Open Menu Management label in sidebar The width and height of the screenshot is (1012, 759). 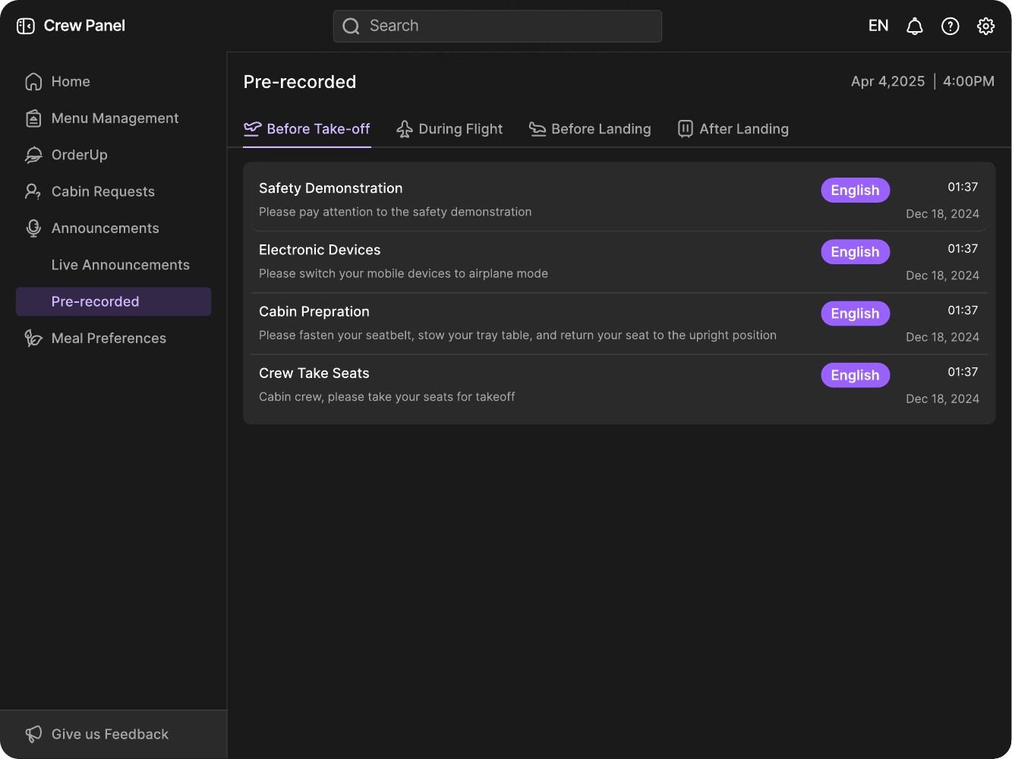pos(115,118)
